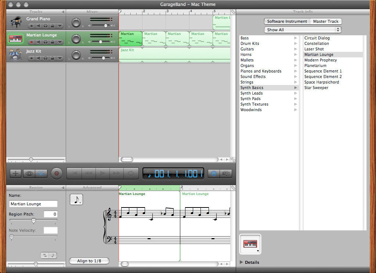Select Synth Leads category
This screenshot has height=273, width=376.
(x=269, y=93)
